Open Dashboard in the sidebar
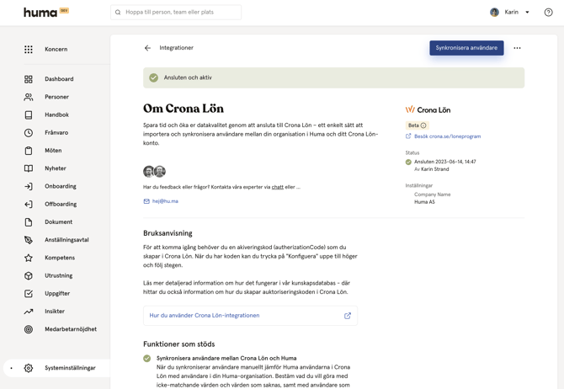Viewport: 564px width, 389px height. 59,79
